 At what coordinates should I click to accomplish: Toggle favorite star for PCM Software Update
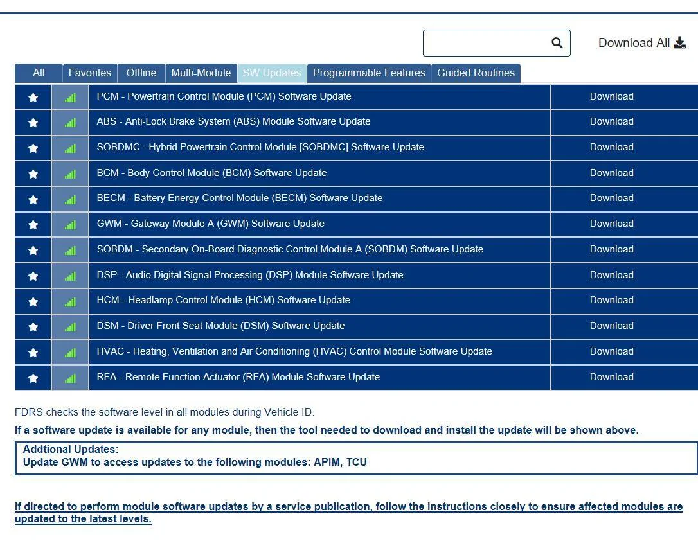point(33,98)
